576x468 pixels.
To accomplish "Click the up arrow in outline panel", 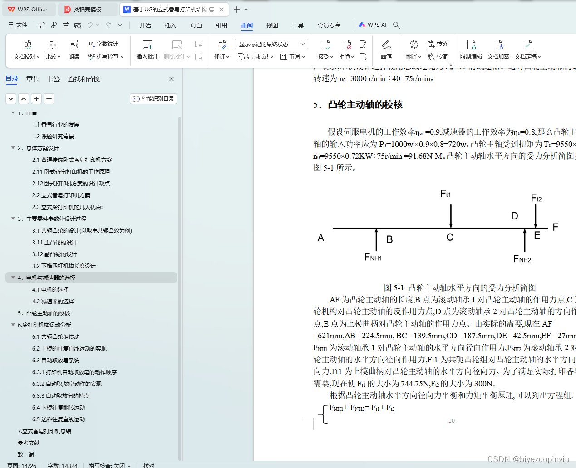I will pos(24,98).
